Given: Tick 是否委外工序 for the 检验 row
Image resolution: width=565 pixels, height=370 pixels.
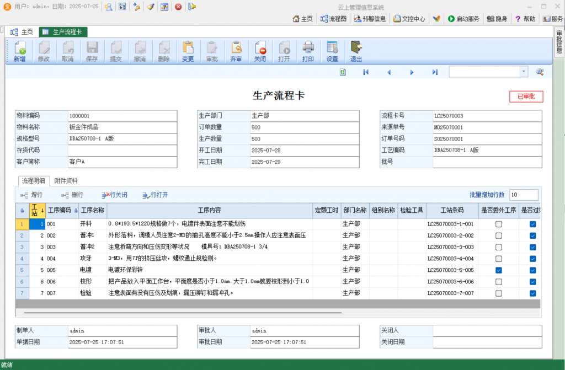Looking at the screenshot, I should [x=498, y=293].
